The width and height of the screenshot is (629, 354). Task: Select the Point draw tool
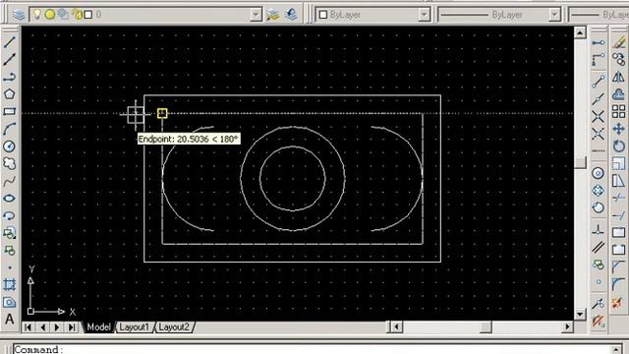(x=9, y=267)
